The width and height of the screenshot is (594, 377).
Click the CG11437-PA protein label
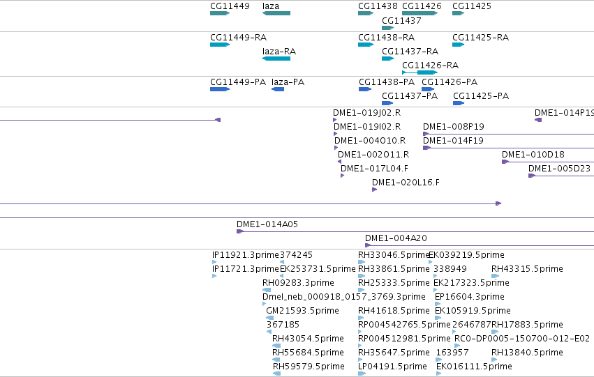pos(410,96)
